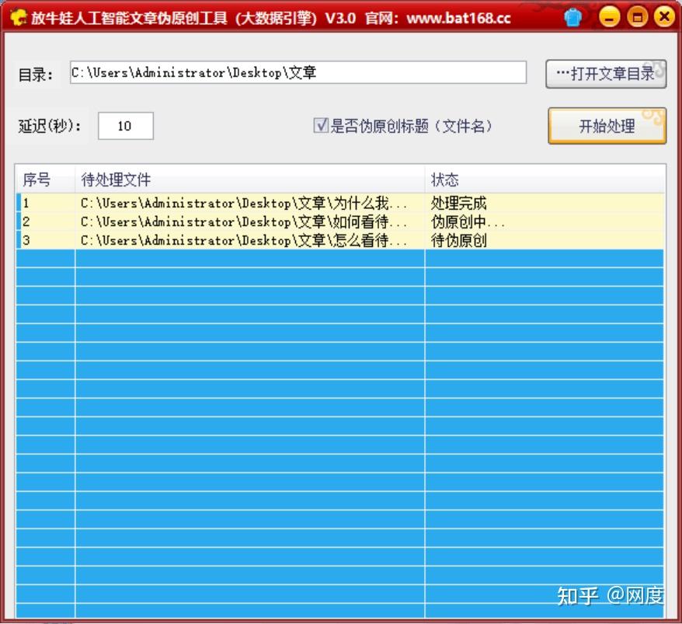682x624 pixels.
Task: Click the 目录 path input field
Action: (x=298, y=72)
